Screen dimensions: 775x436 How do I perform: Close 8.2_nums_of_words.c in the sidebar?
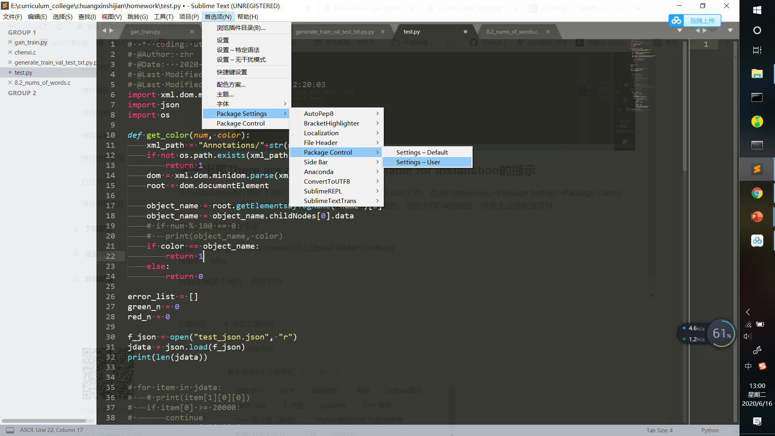coord(10,82)
